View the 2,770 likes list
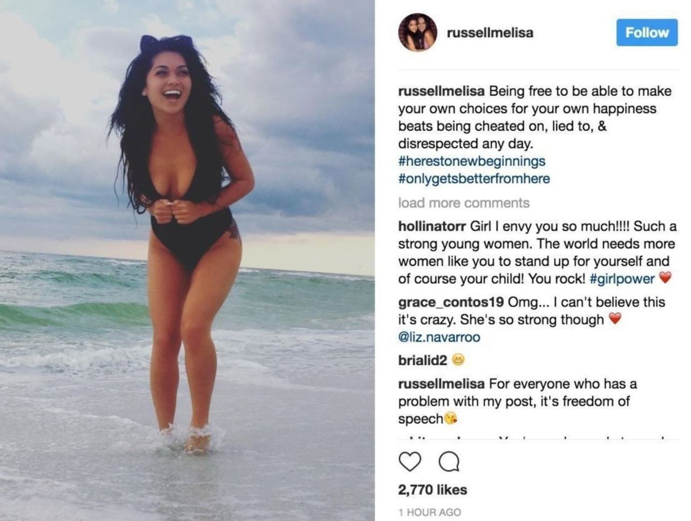This screenshot has height=521, width=691. pos(432,490)
